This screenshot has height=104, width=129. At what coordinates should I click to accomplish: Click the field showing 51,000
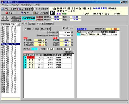[x=65, y=36]
